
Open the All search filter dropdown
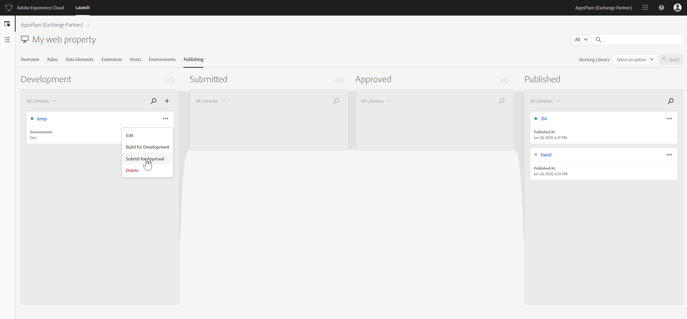(581, 40)
